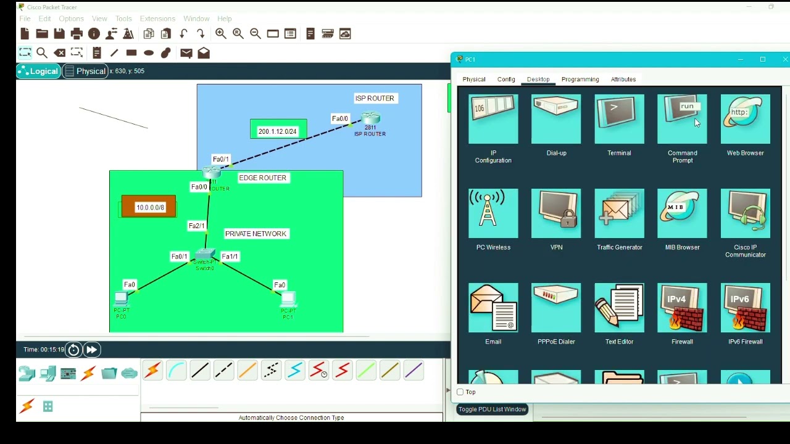The width and height of the screenshot is (790, 444).
Task: Open the Attributes tab in PC1
Action: click(x=623, y=80)
